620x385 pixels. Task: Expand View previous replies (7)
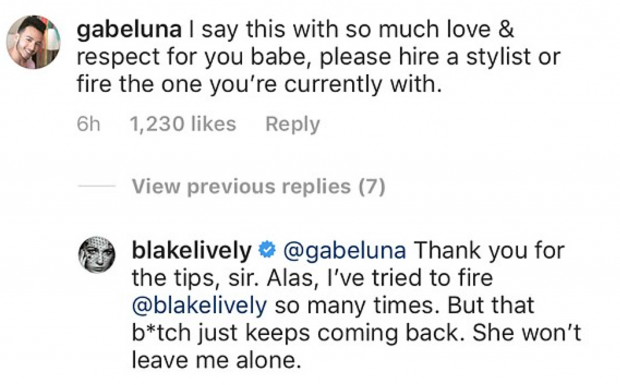[259, 187]
